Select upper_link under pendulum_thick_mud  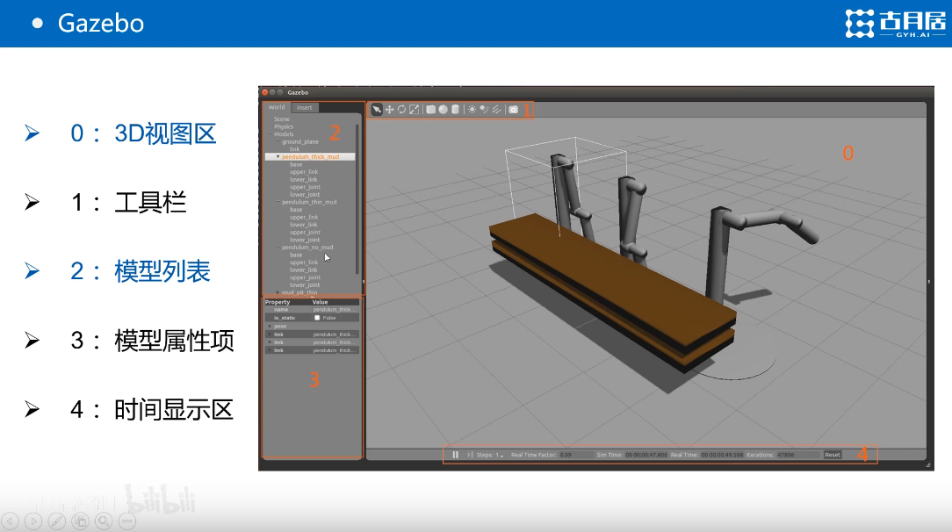304,172
